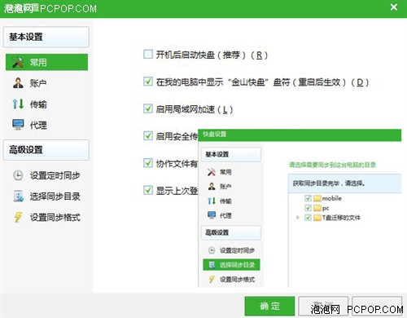Viewport: 407px width, 318px height.
Task: Click the mobile folder icon in tree
Action: (317, 198)
